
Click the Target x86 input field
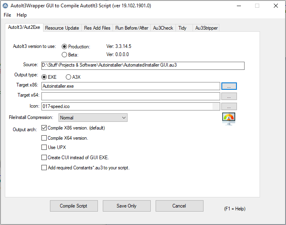click(x=130, y=86)
